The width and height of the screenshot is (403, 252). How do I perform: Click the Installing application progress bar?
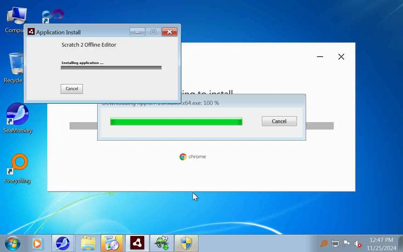coord(111,67)
